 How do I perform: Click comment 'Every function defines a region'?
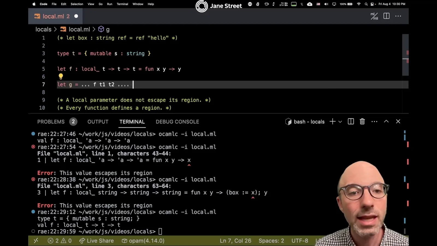pyautogui.click(x=114, y=108)
